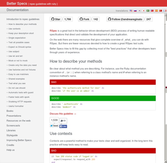The height and width of the screenshot is (163, 167).
Task: Open the Books sidebar section
Action: pos(10,111)
